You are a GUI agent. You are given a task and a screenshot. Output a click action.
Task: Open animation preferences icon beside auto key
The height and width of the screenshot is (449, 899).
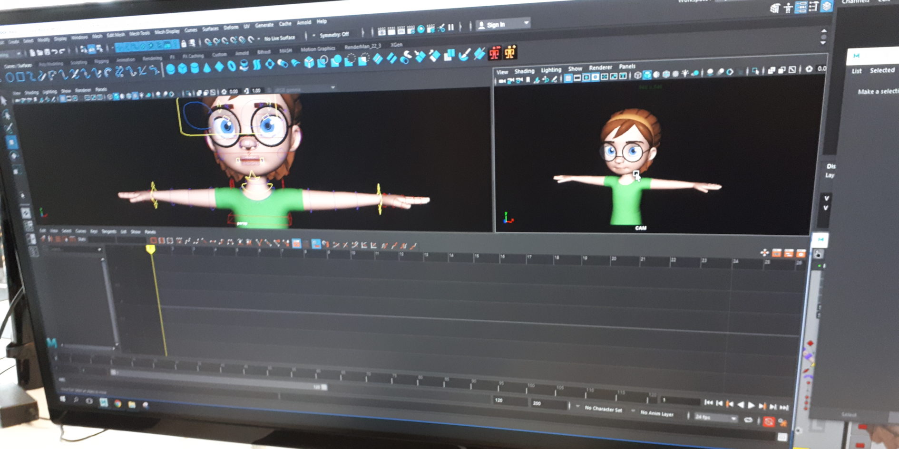(782, 422)
